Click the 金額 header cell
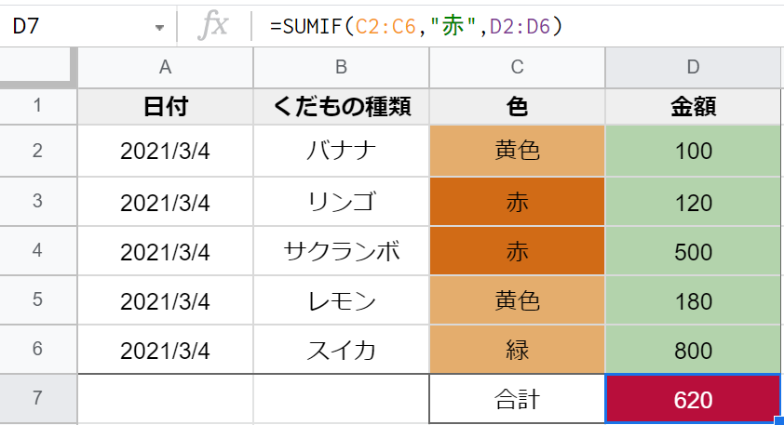The width and height of the screenshot is (784, 425). coord(693,106)
